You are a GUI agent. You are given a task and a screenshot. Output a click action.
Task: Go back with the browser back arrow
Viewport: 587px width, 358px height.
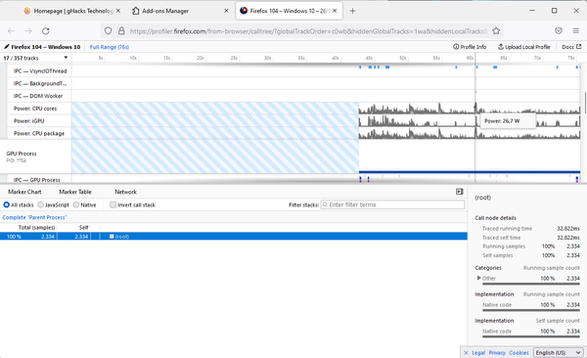(11, 31)
